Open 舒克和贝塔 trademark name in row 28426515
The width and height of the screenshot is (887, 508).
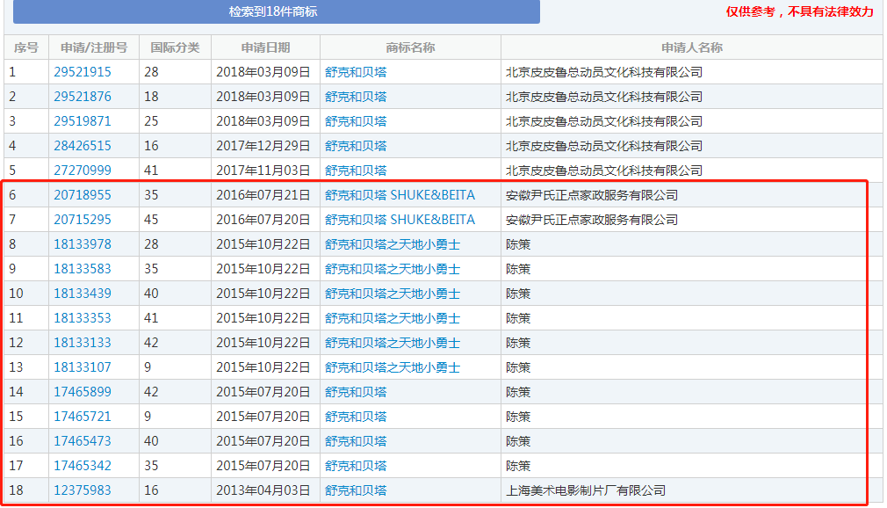point(356,146)
